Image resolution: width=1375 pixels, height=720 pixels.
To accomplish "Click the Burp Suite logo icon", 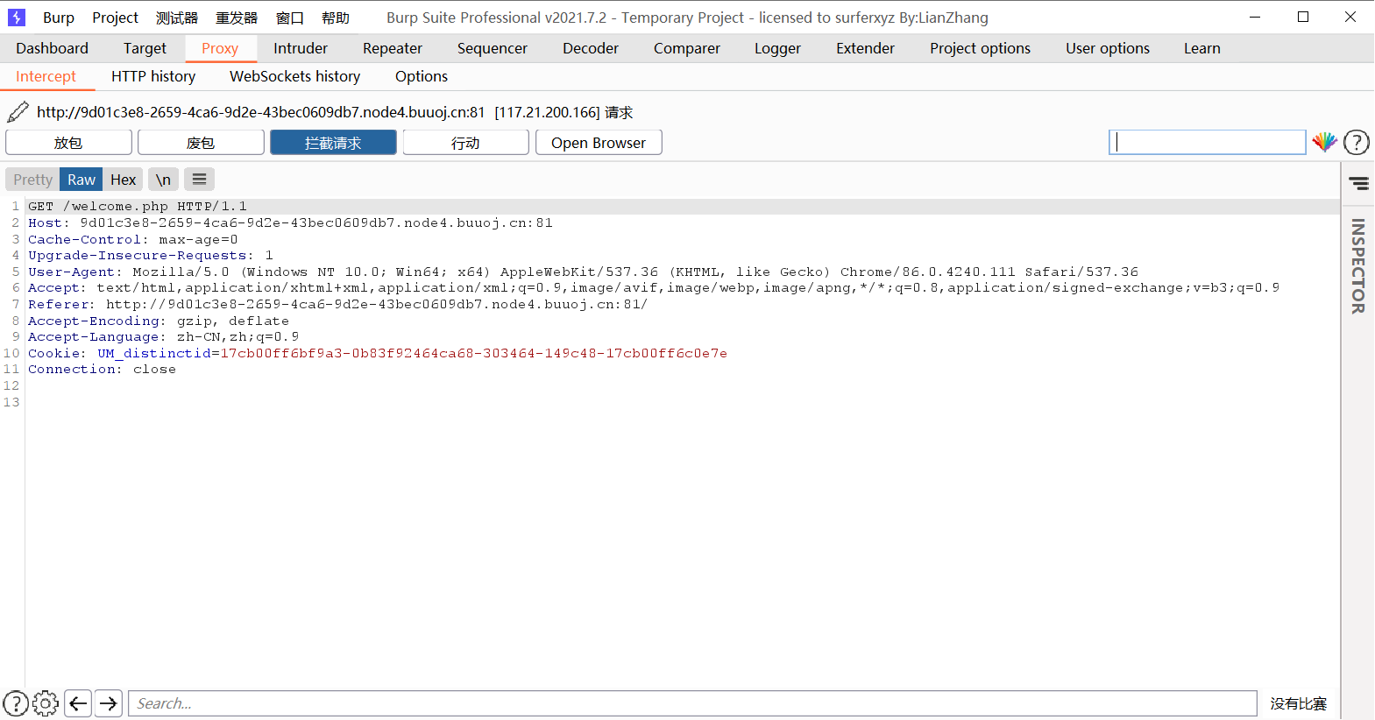I will tap(17, 18).
